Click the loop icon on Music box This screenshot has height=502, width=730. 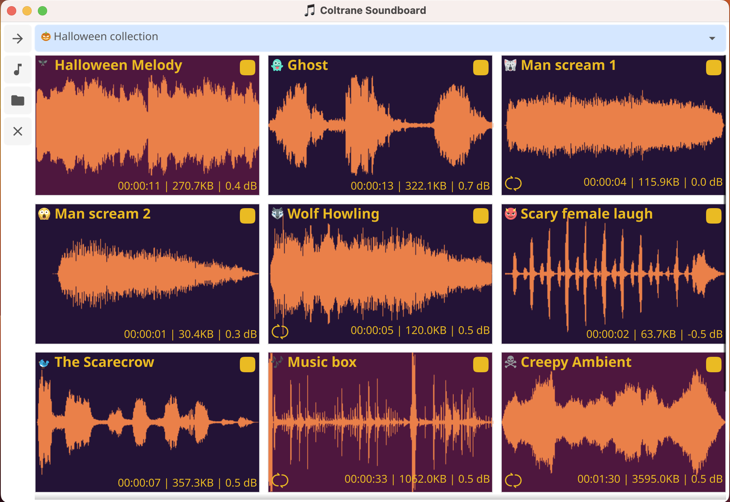pyautogui.click(x=280, y=480)
